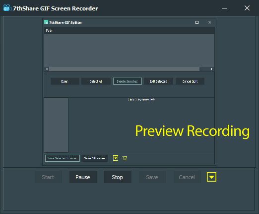
Task: Click Save Selected Frames in GIF Splitter
Action: pyautogui.click(x=63, y=158)
